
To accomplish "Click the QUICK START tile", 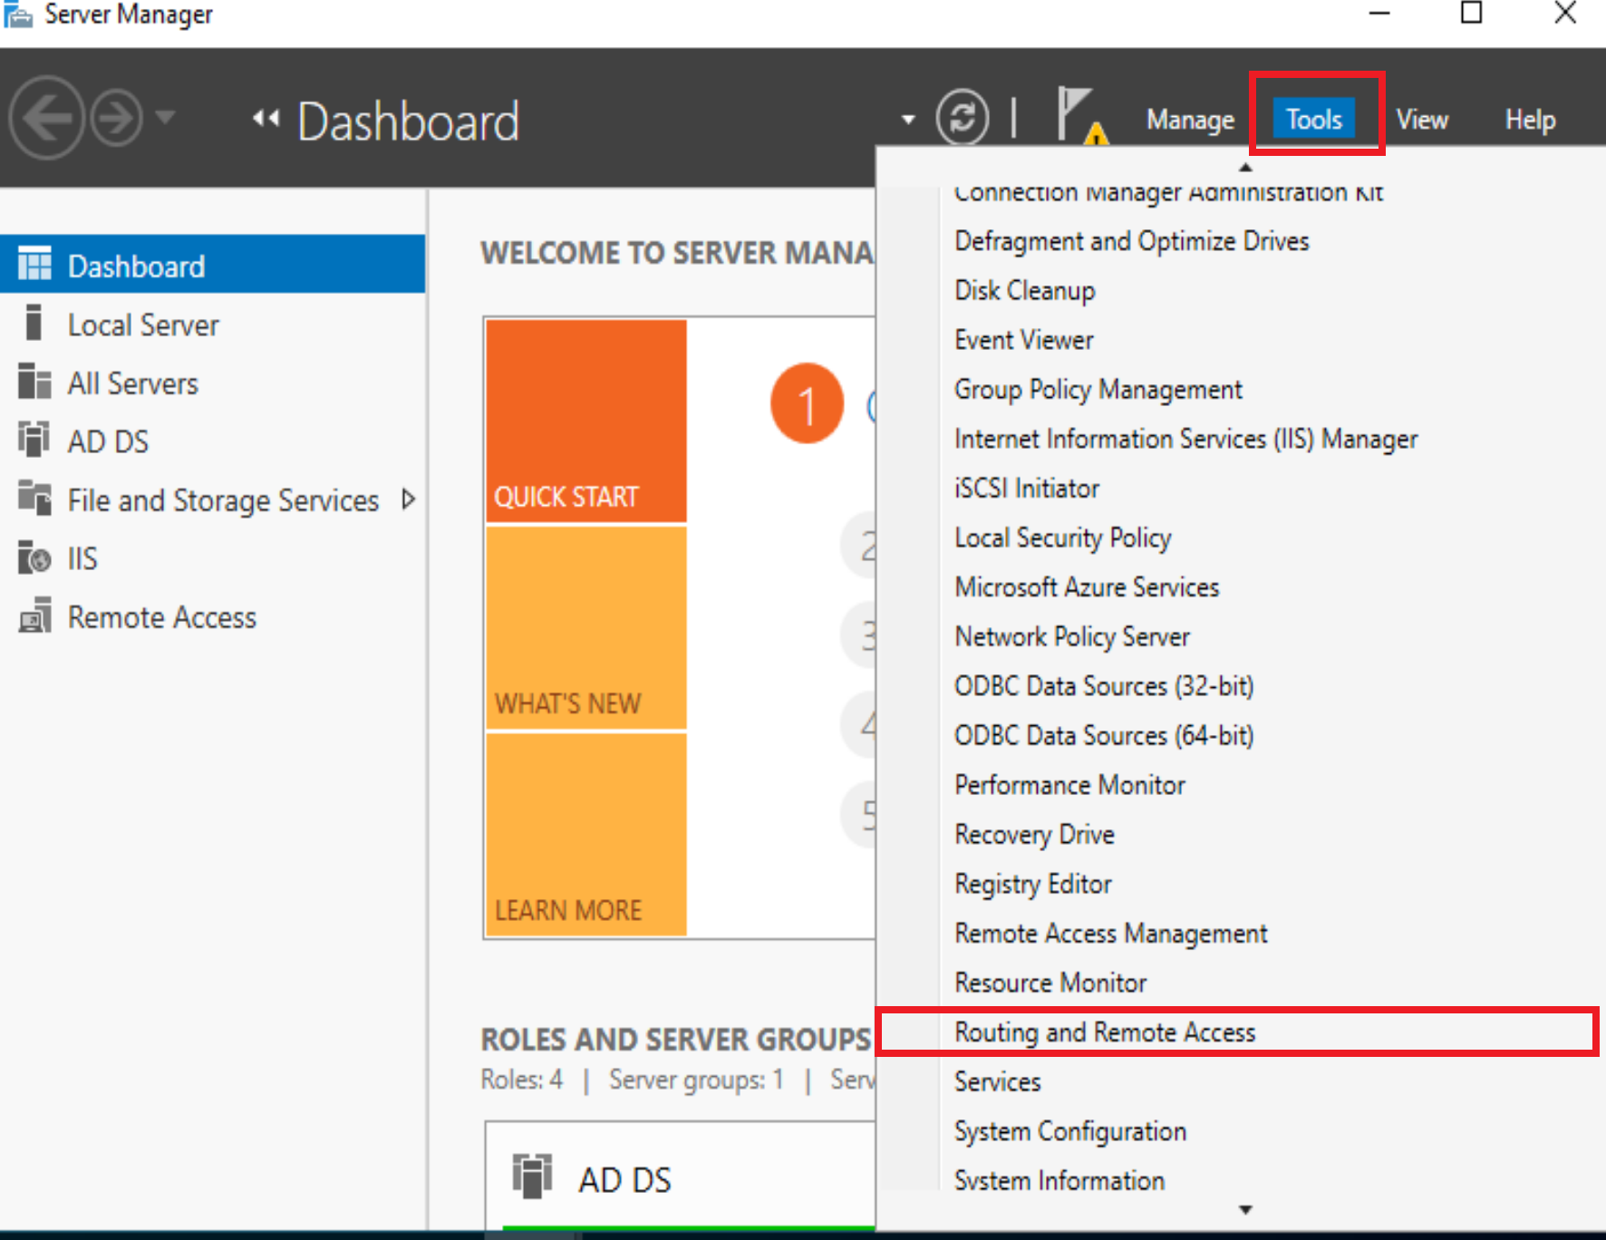I will coord(586,421).
